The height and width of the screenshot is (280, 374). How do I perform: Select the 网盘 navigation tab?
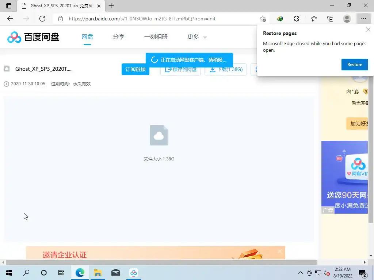pos(87,37)
